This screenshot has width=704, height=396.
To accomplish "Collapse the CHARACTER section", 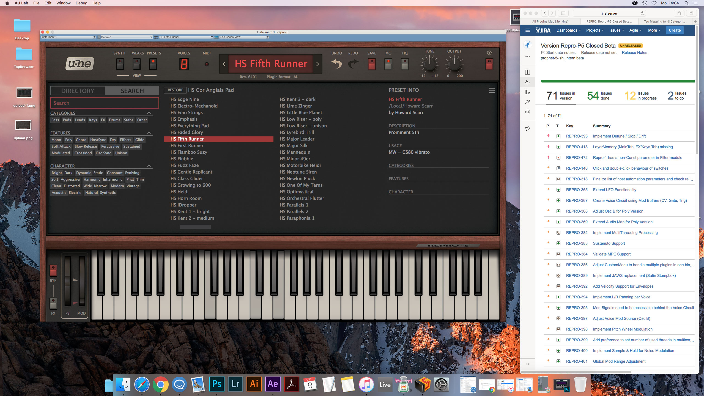I will pyautogui.click(x=149, y=166).
